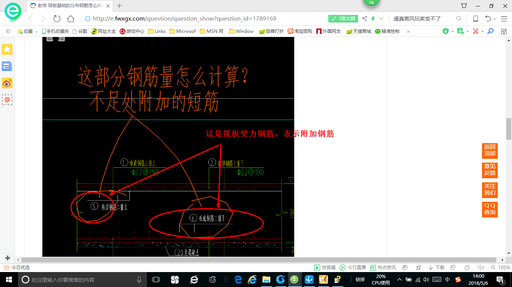Expand dropdown beside the shield yen icon
The height and width of the screenshot is (287, 512).
[x=452, y=32]
